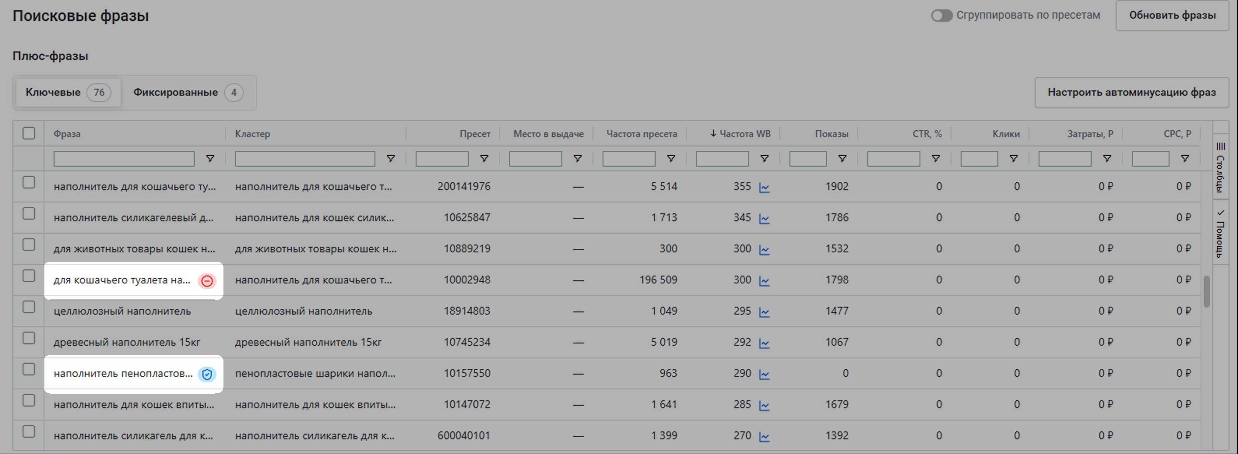Select наполнитель силикагель для к row checkbox
This screenshot has height=454, width=1238.
coord(29,431)
